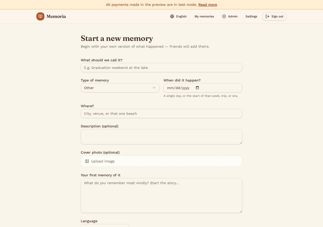Focus the Where location field

pyautogui.click(x=161, y=113)
